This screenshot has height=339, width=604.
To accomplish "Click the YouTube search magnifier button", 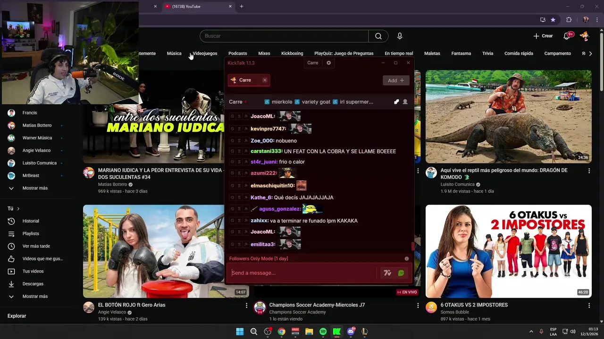I will click(x=378, y=36).
